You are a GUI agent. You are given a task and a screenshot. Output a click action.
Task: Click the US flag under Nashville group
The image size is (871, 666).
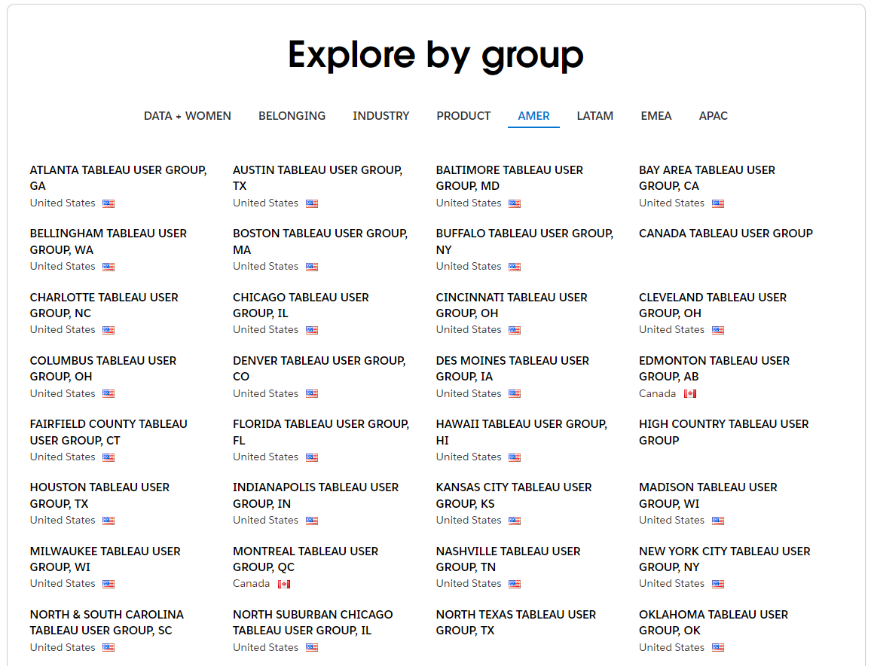point(515,584)
